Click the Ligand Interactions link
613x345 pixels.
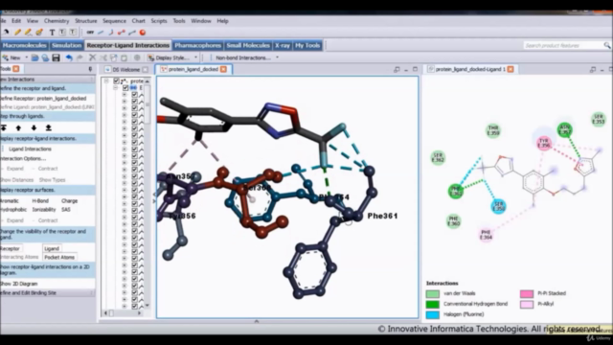point(30,149)
